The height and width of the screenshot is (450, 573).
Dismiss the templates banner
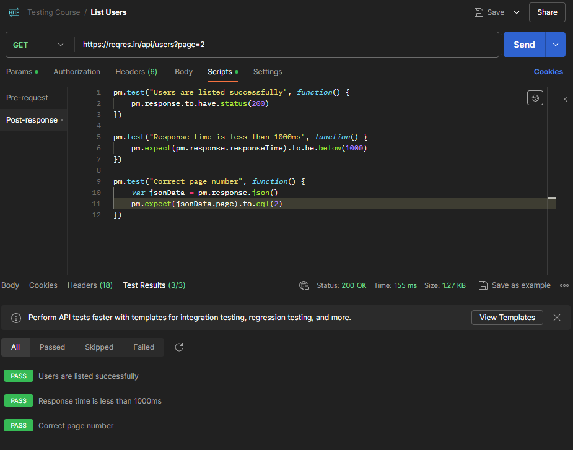click(x=556, y=318)
